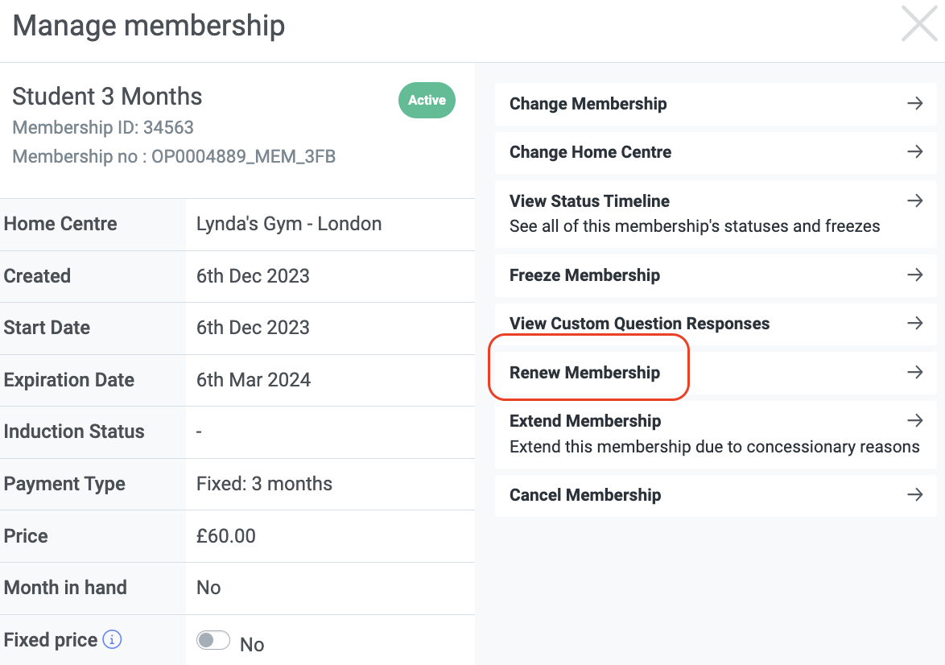Viewport: 945px width, 665px height.
Task: Select Renew Membership
Action: pyautogui.click(x=716, y=373)
